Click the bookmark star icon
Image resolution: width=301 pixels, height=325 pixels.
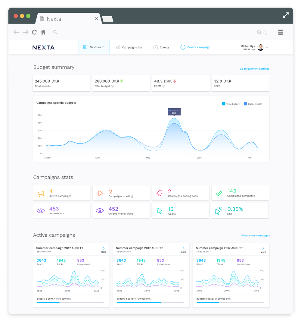[x=265, y=33]
